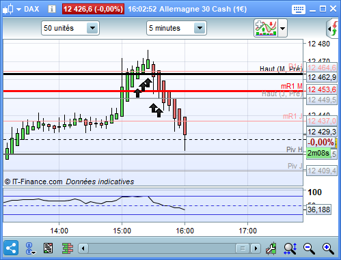Open the order book bars icon
The height and width of the screenshot is (260, 341).
coord(68,248)
